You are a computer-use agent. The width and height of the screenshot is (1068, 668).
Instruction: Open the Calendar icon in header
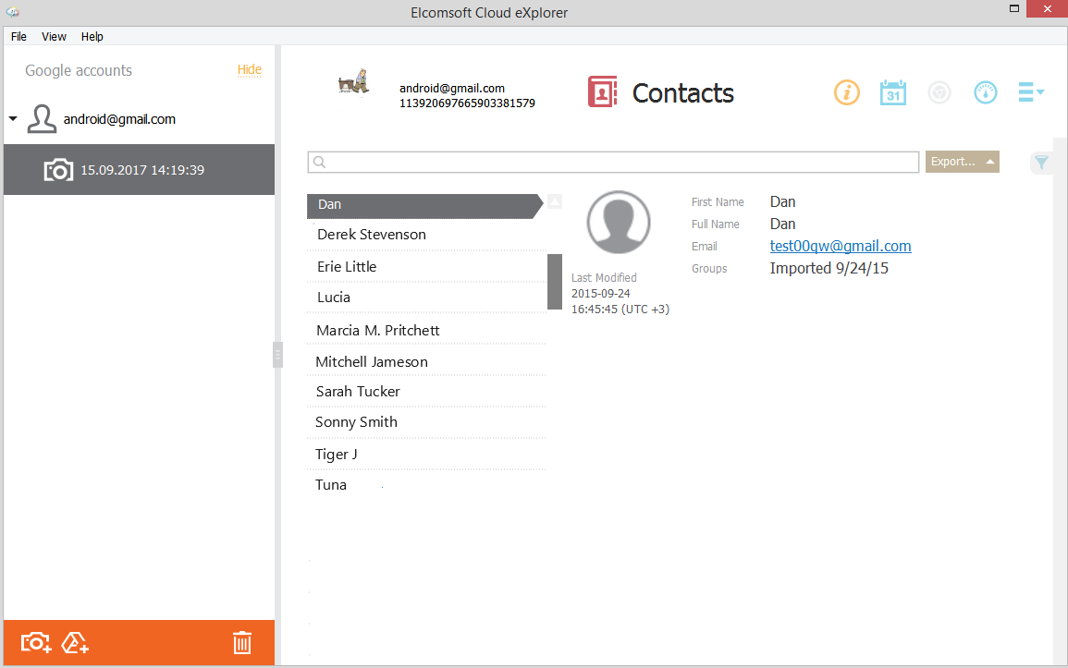892,92
